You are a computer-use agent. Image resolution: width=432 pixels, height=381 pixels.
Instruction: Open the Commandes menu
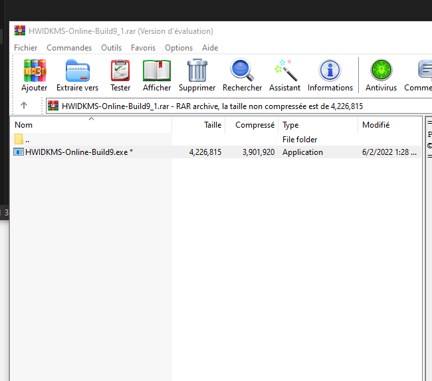(69, 48)
